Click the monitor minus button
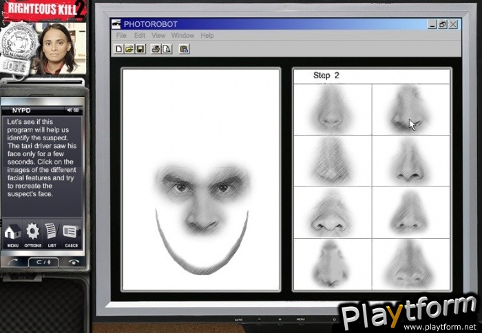 coord(260,319)
